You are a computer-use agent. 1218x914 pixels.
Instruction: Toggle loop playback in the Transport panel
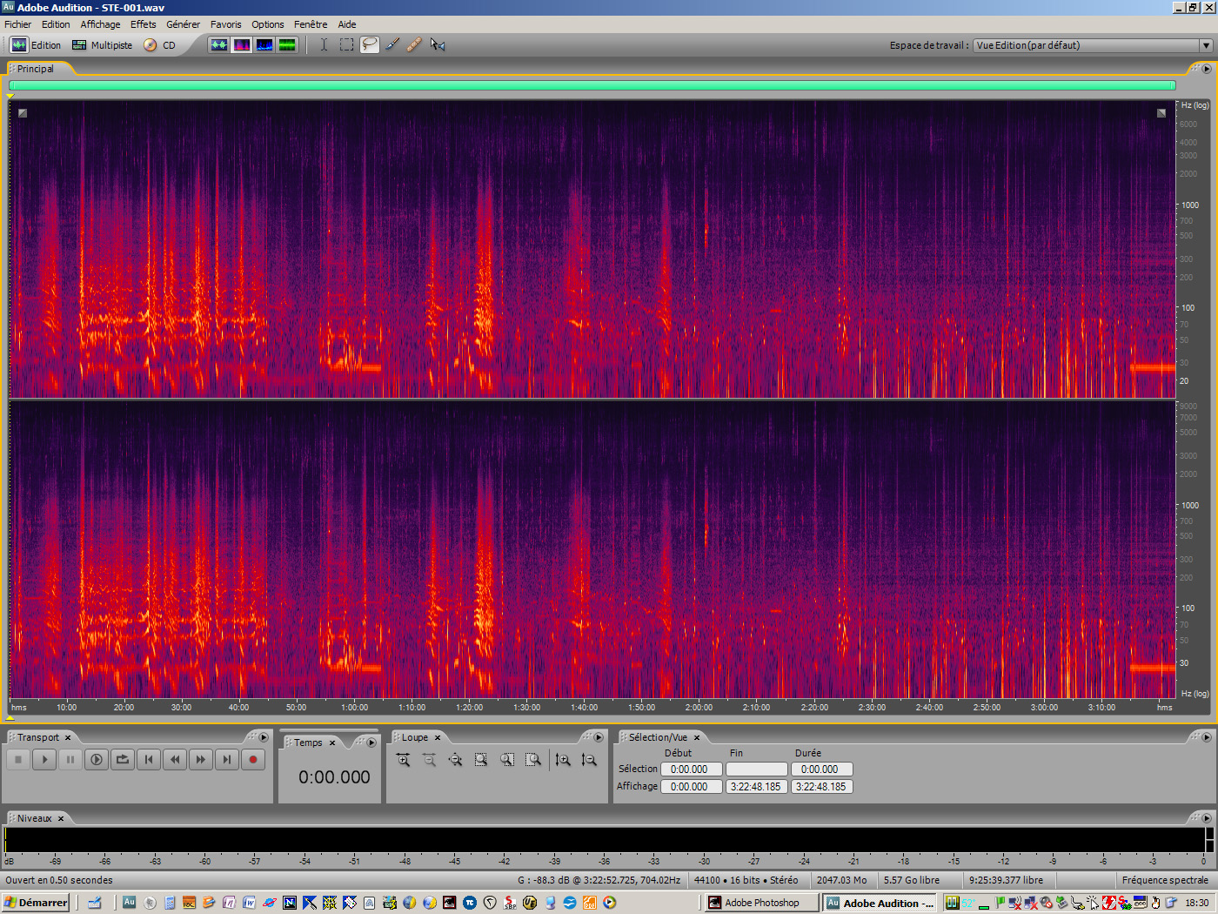pos(122,759)
